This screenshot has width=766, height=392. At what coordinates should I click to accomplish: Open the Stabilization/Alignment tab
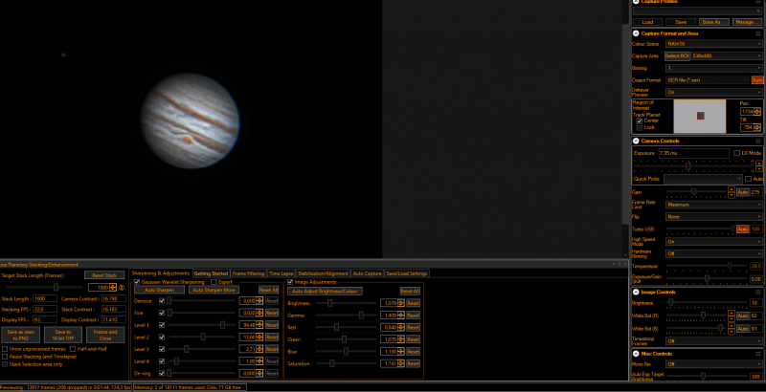[323, 273]
